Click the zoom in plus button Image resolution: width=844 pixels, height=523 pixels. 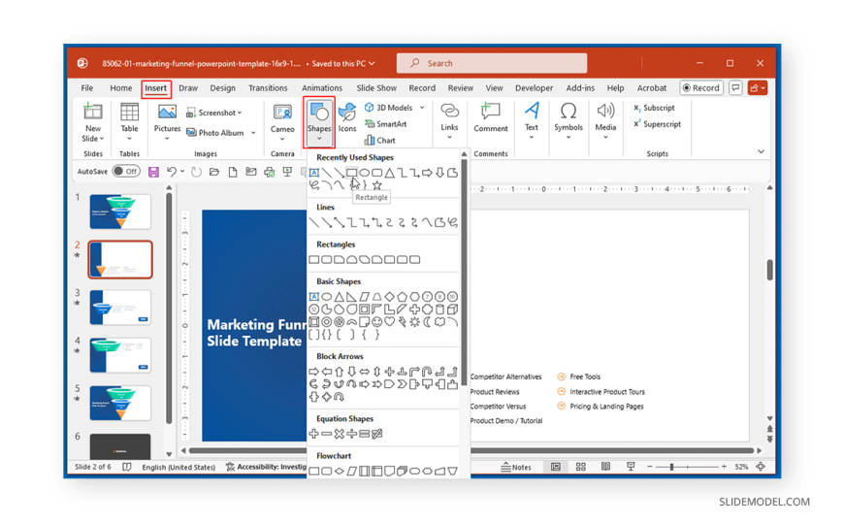[x=724, y=467]
